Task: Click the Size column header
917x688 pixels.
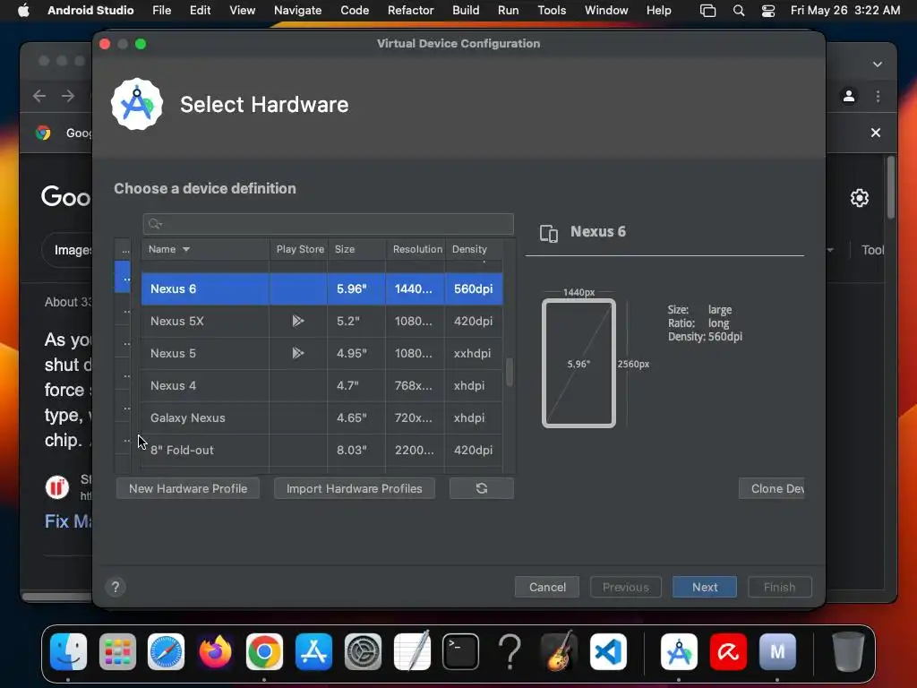Action: coord(356,249)
